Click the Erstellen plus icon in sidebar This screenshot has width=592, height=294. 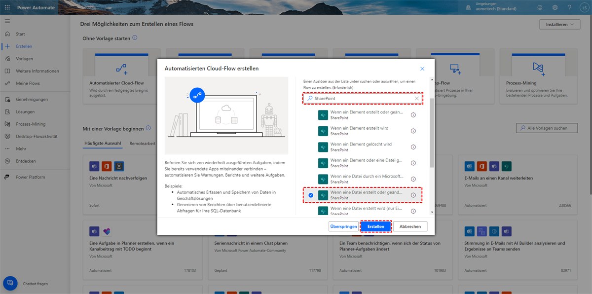coord(7,46)
